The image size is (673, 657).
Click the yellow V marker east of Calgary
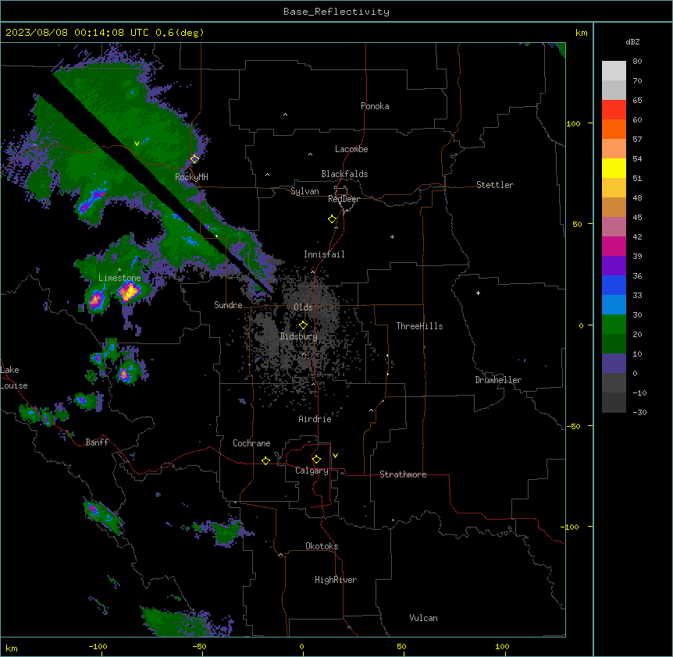point(335,456)
